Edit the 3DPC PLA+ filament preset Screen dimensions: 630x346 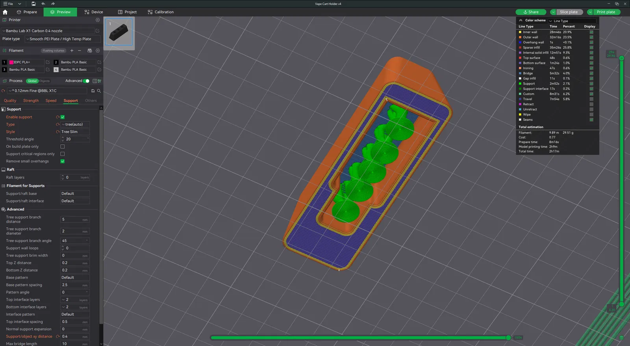(48, 62)
